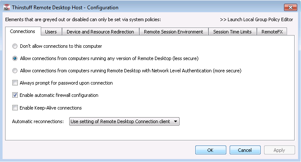The height and width of the screenshot is (162, 301).
Task: Uncheck Enable automatic firewall configuration
Action: (x=15, y=95)
